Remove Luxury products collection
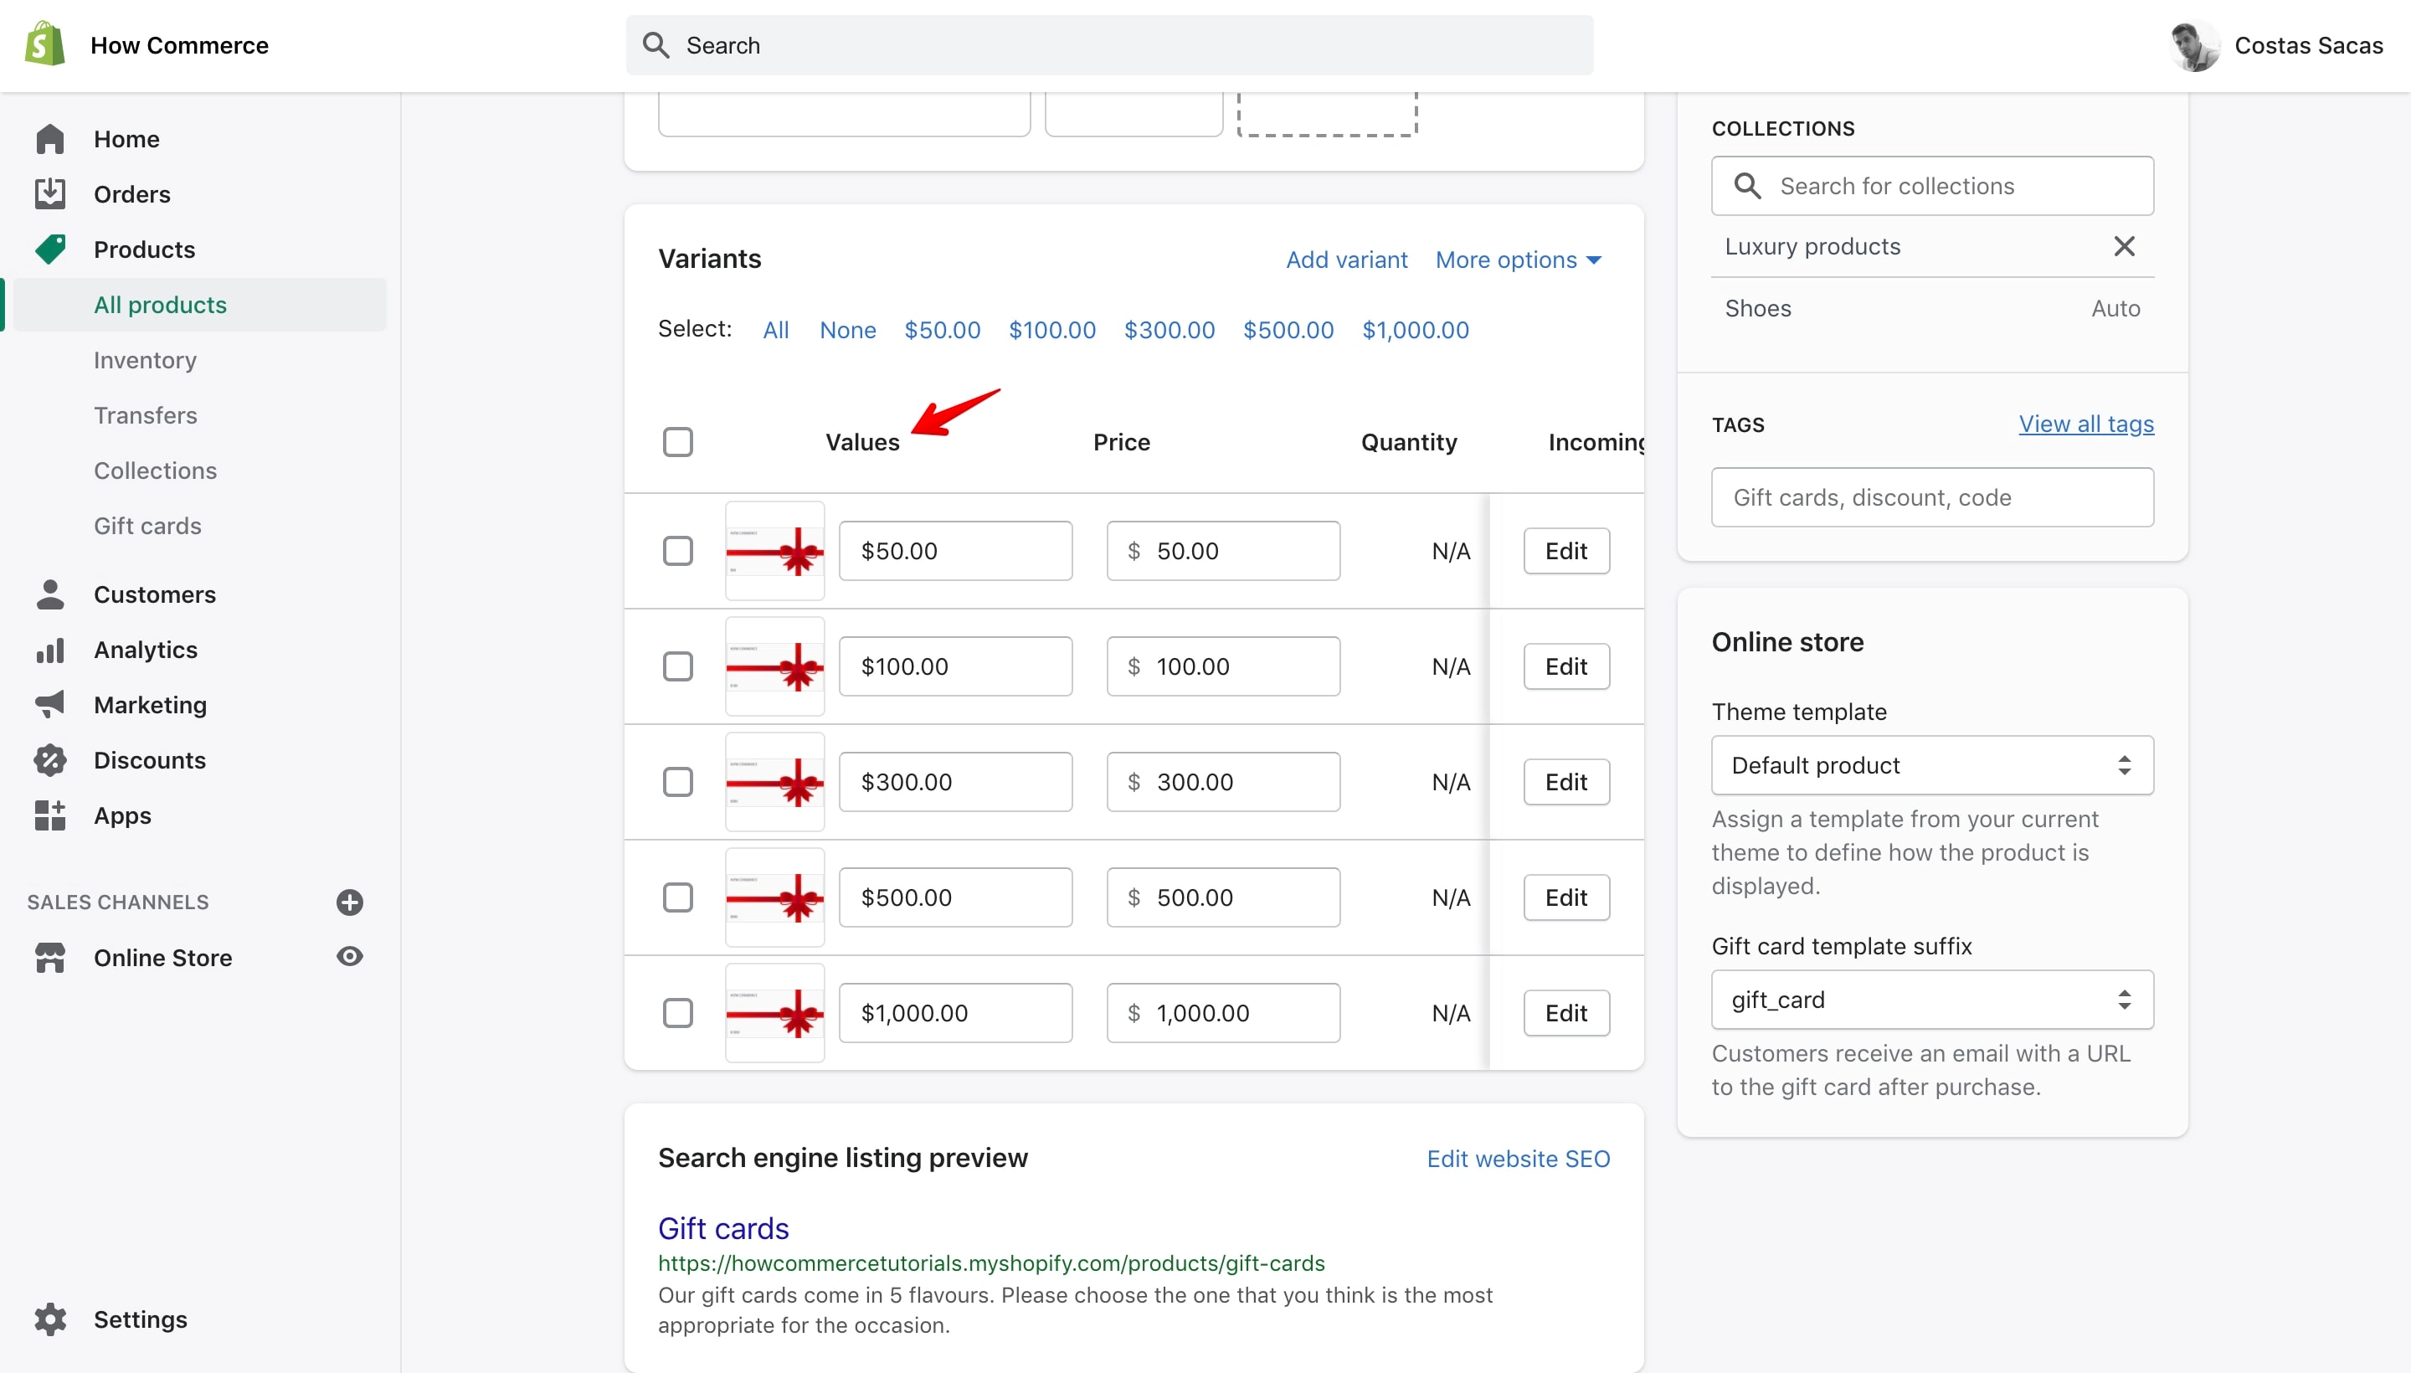The height and width of the screenshot is (1373, 2411). (x=2125, y=246)
